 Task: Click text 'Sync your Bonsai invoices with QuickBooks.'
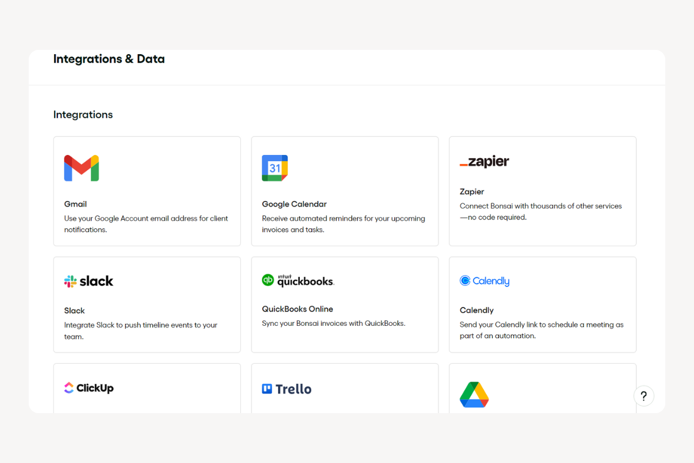click(333, 323)
